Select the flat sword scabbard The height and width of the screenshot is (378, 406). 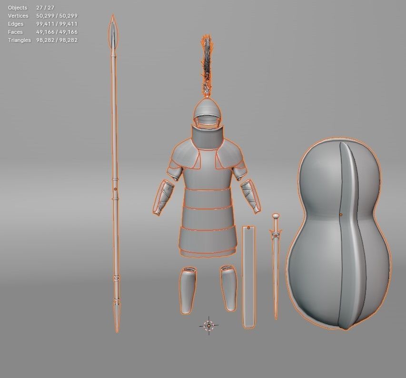click(x=248, y=277)
